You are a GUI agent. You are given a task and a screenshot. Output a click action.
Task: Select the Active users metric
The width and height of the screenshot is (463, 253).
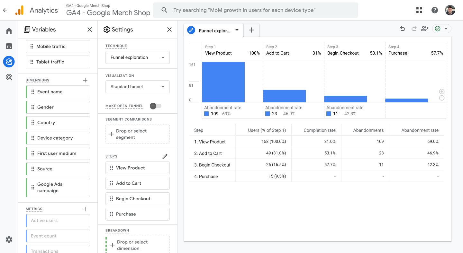[58, 221]
